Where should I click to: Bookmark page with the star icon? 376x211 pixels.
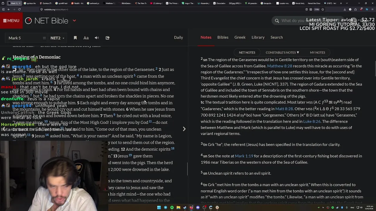(x=323, y=9)
